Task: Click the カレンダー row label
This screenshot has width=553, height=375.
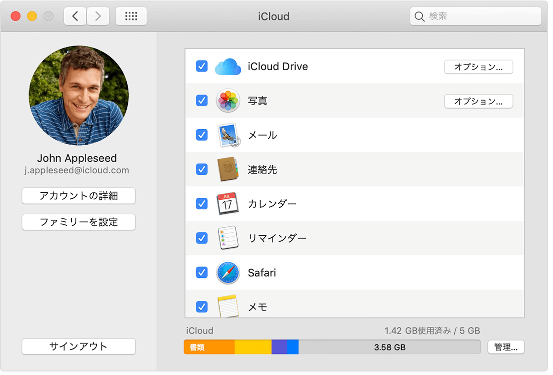Action: (272, 203)
